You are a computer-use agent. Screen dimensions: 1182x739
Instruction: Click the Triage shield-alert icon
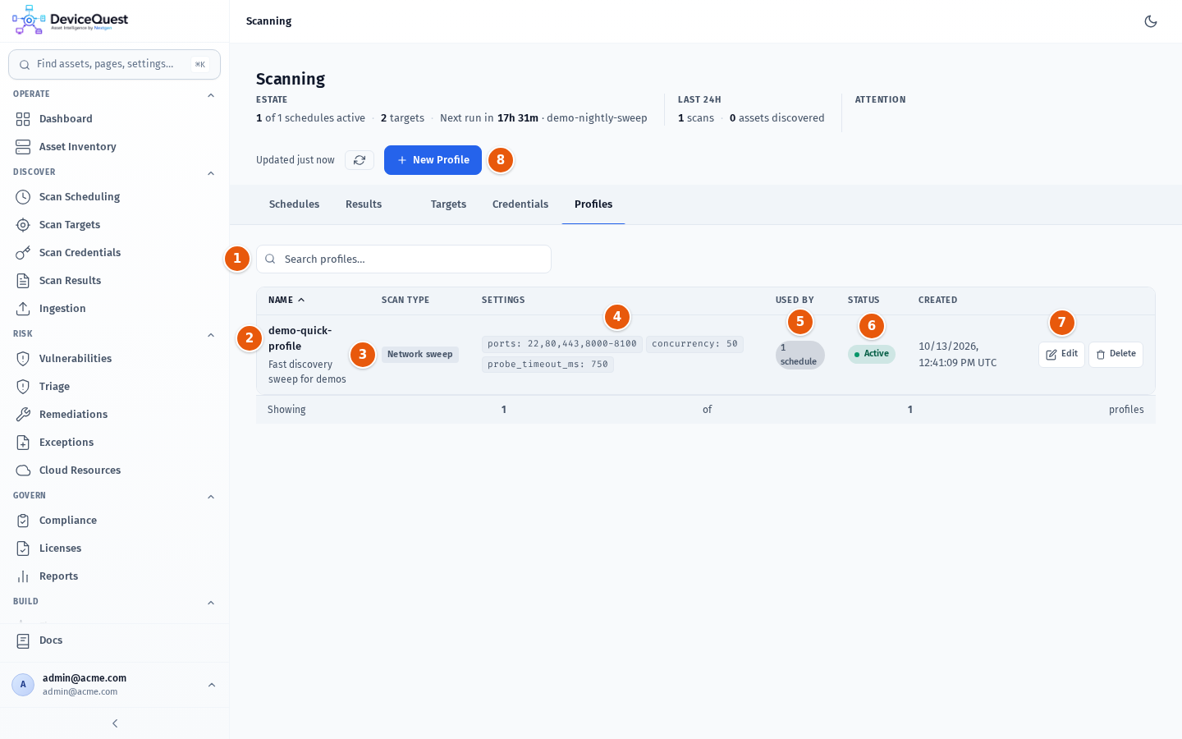(x=23, y=387)
